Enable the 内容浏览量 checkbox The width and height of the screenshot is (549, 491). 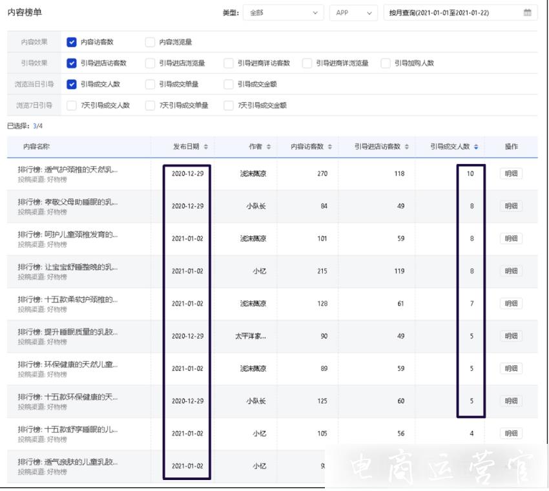pyautogui.click(x=150, y=43)
